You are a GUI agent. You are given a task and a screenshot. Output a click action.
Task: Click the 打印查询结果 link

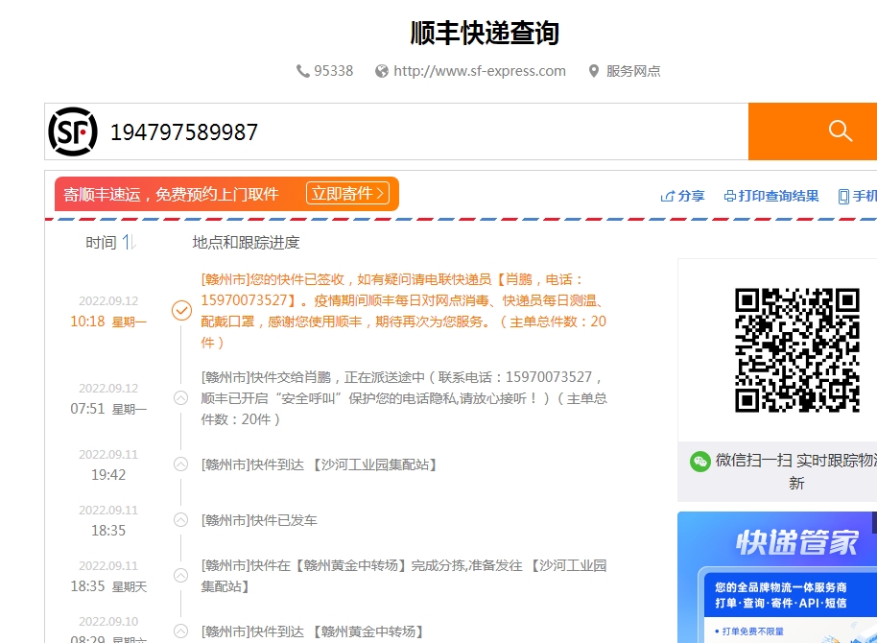click(778, 196)
